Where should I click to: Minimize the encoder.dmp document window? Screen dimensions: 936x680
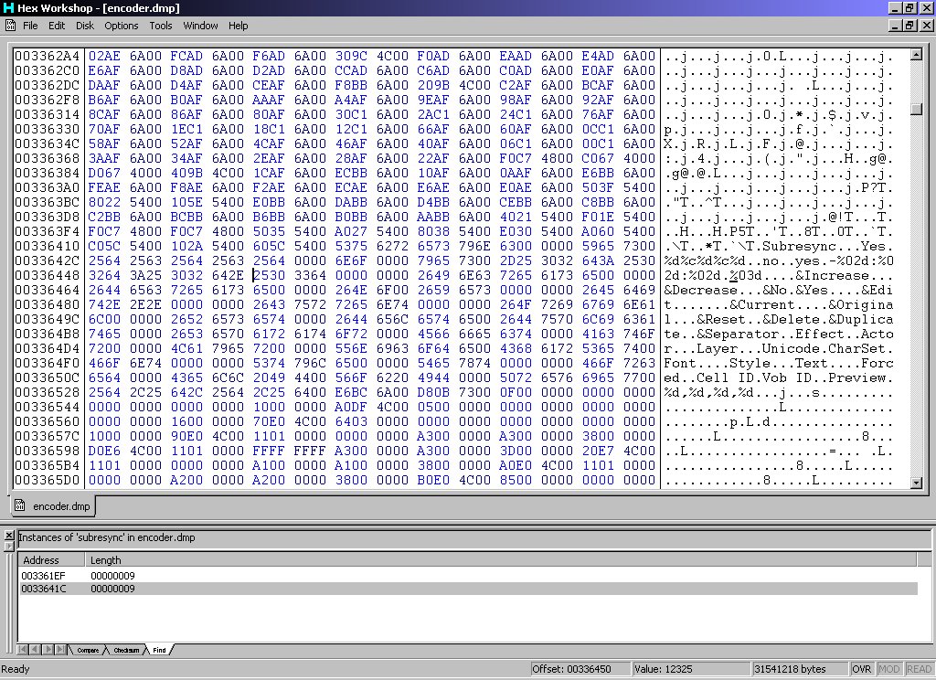click(x=894, y=26)
